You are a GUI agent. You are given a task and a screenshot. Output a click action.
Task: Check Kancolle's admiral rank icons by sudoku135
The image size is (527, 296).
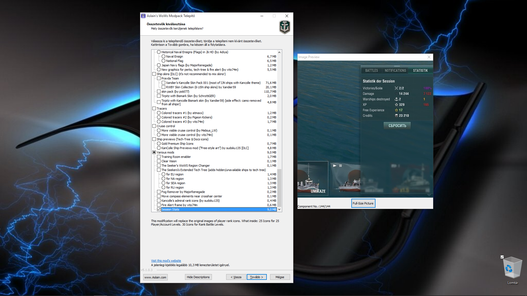(x=159, y=201)
